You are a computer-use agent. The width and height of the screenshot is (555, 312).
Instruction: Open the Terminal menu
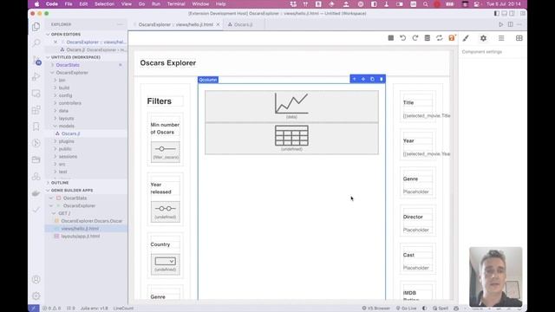coord(176,3)
